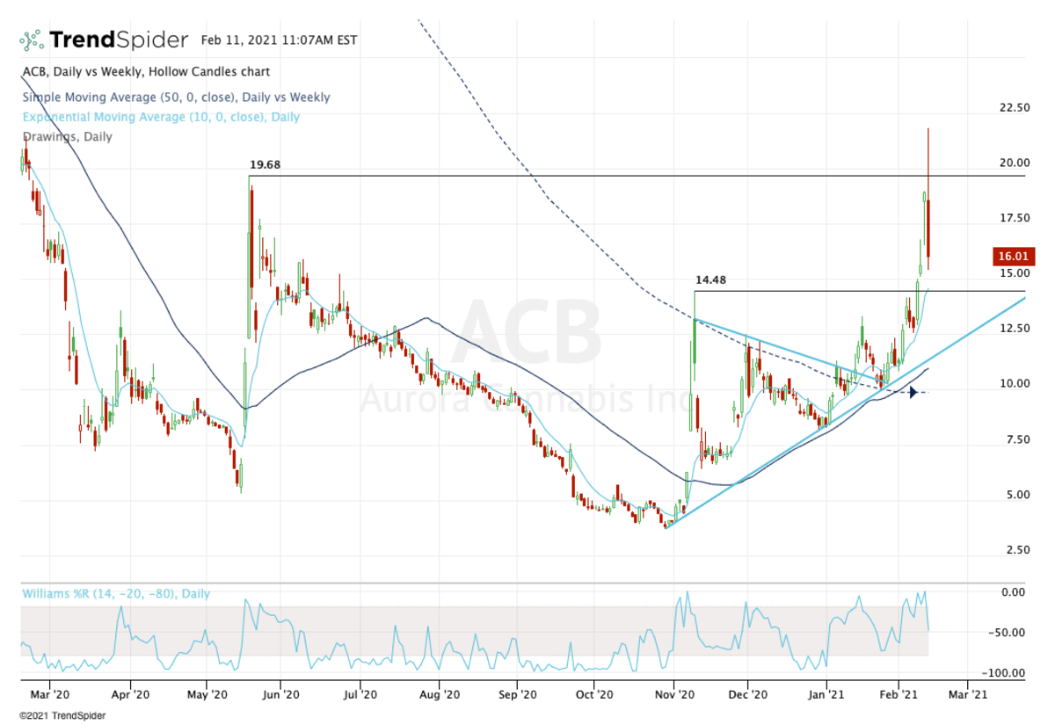The height and width of the screenshot is (725, 1055).
Task: Click the 20.00 price axis label
Action: point(1013,163)
